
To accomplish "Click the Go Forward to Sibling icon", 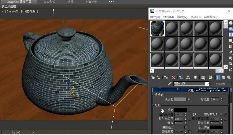I will click(x=229, y=77).
